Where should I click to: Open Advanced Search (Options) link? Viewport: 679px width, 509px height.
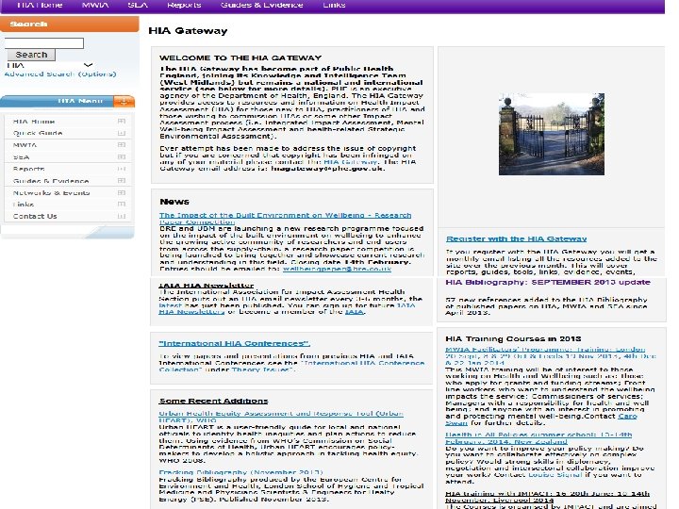pos(60,74)
